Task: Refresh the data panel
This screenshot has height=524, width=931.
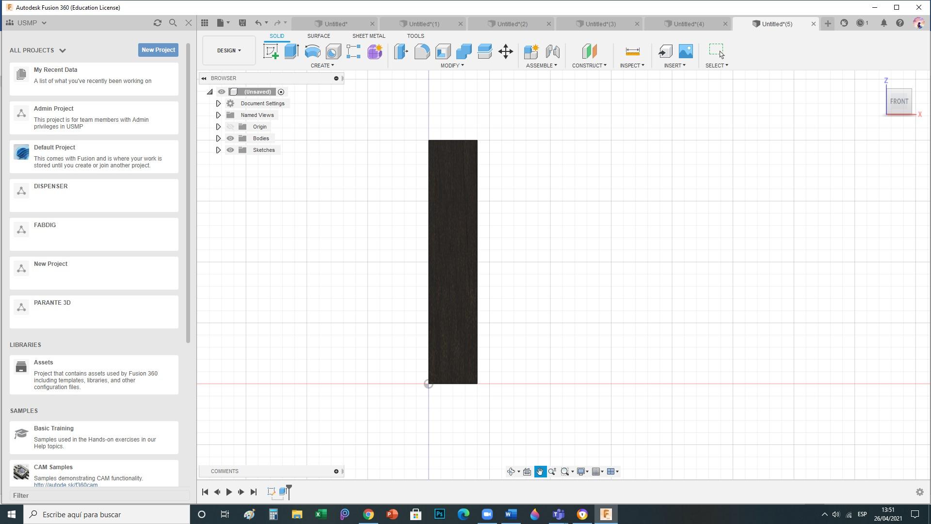Action: (x=157, y=23)
